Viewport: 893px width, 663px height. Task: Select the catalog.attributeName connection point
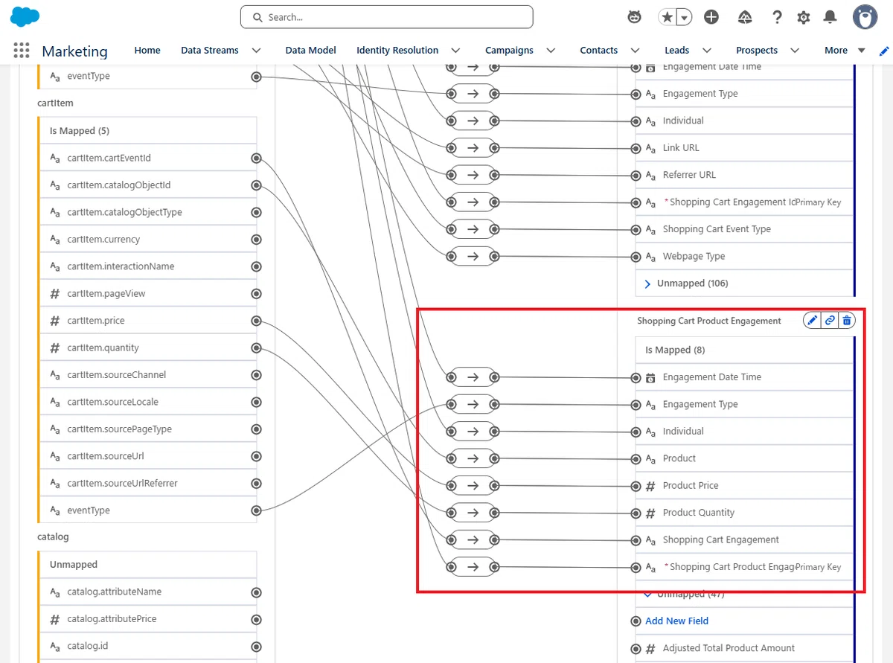[x=256, y=592]
